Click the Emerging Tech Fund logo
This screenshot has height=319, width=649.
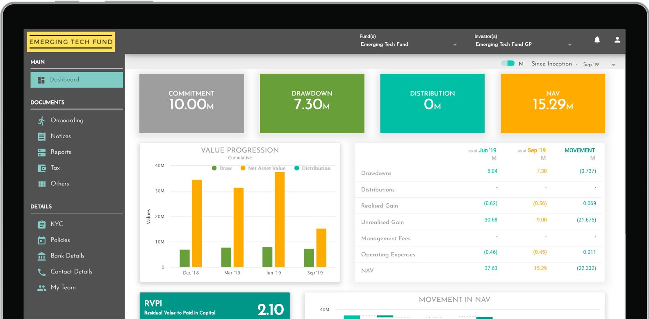71,42
